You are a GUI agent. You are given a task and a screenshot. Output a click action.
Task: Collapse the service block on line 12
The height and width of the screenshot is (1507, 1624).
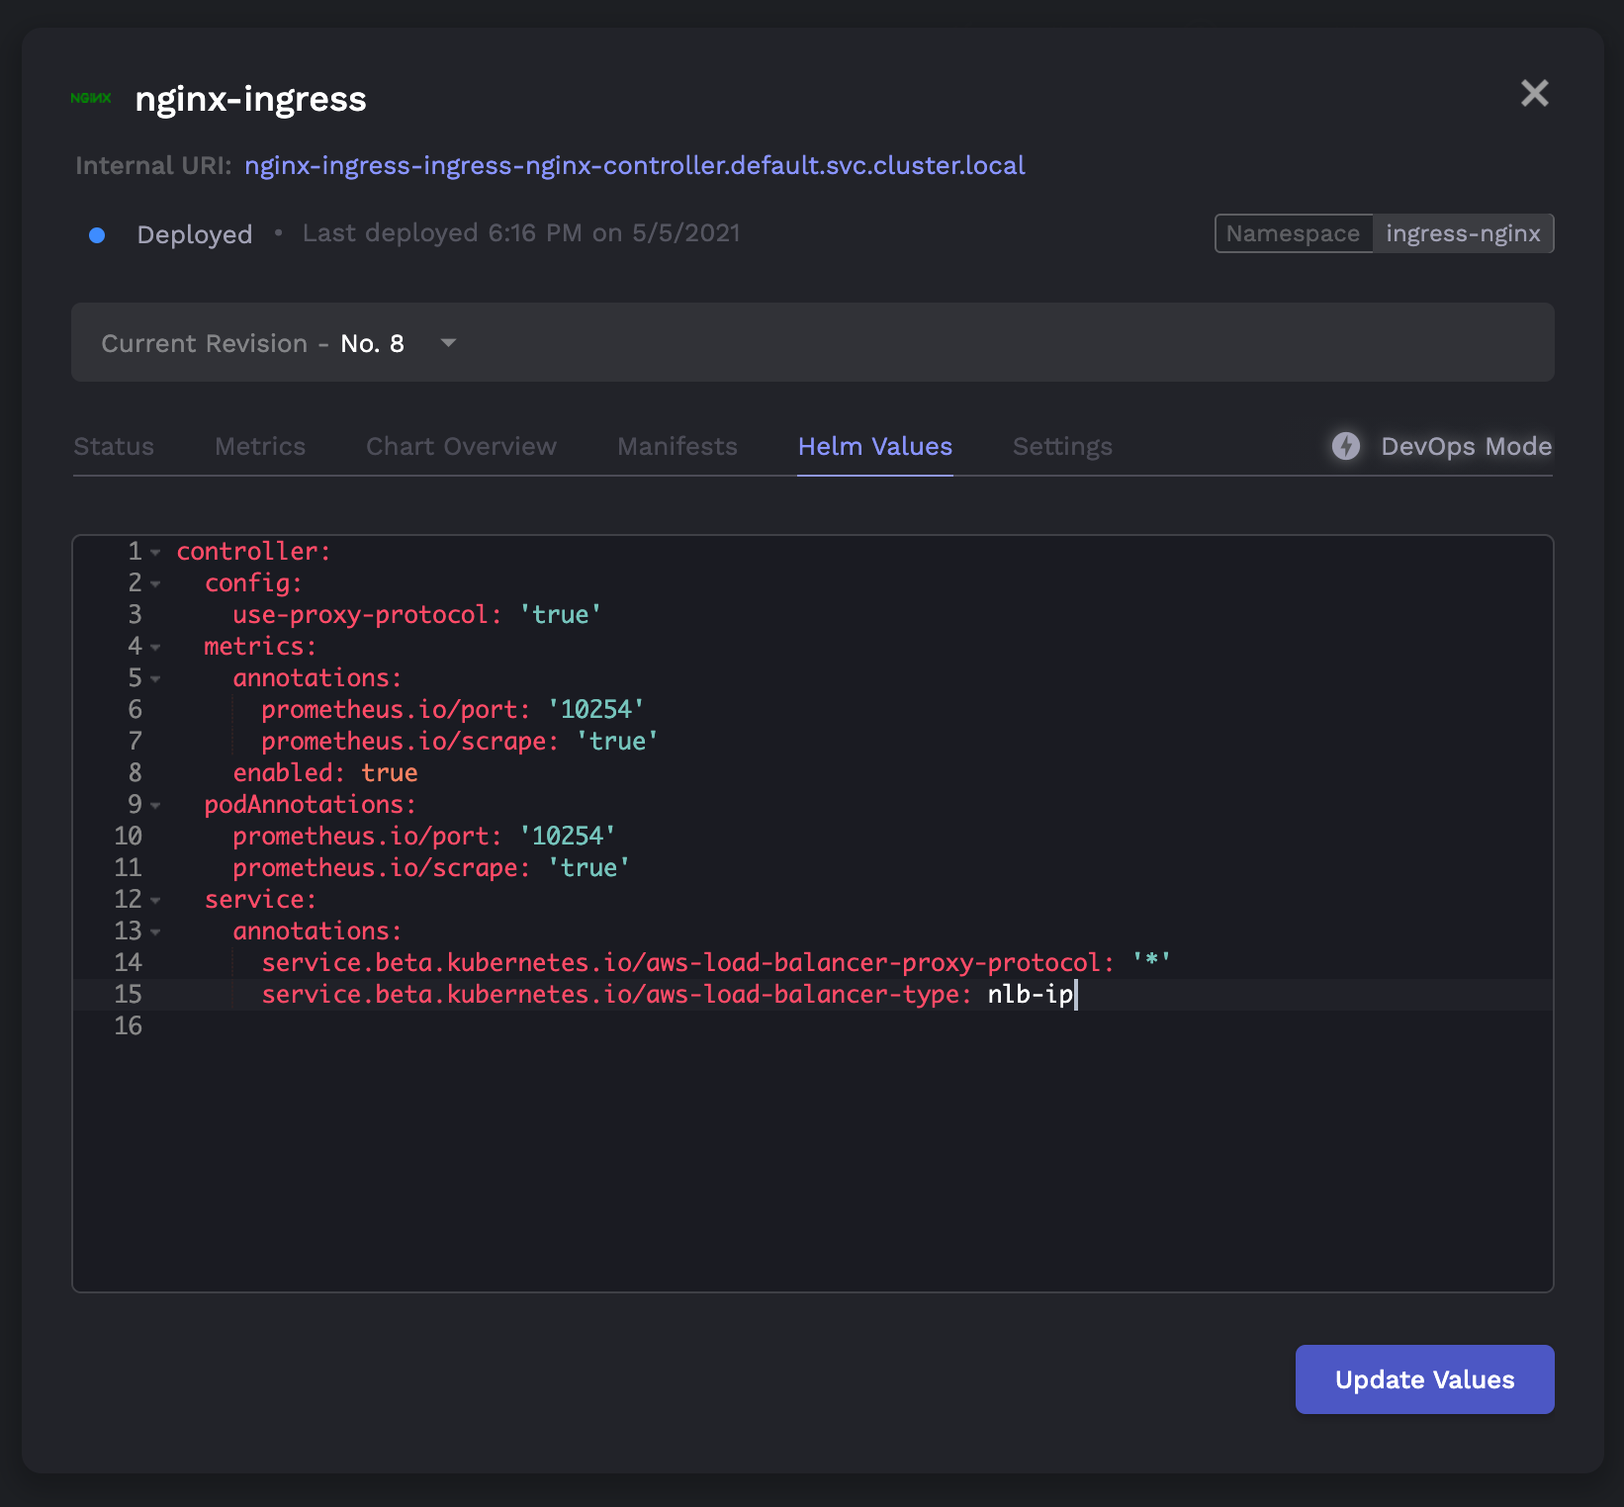pyautogui.click(x=155, y=900)
